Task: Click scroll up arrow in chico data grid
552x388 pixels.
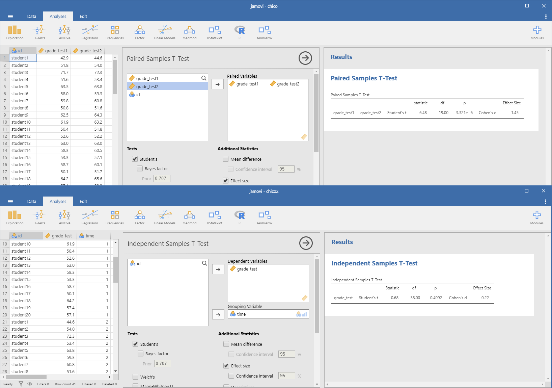Action: pyautogui.click(x=115, y=57)
